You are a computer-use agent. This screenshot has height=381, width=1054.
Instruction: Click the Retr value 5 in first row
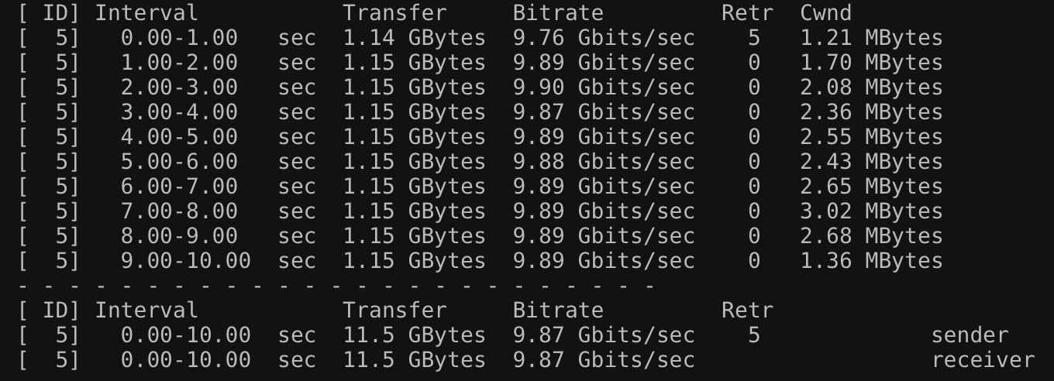[754, 38]
